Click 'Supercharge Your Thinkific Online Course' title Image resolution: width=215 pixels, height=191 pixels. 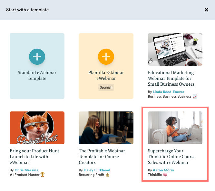[x=172, y=157]
